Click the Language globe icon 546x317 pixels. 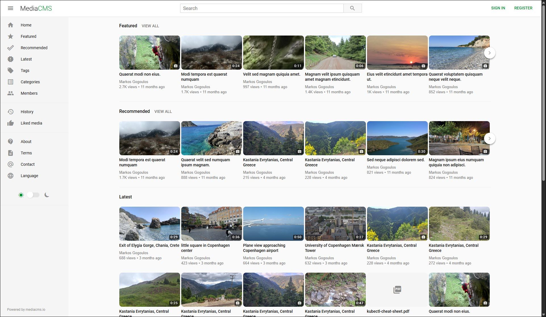(x=11, y=176)
